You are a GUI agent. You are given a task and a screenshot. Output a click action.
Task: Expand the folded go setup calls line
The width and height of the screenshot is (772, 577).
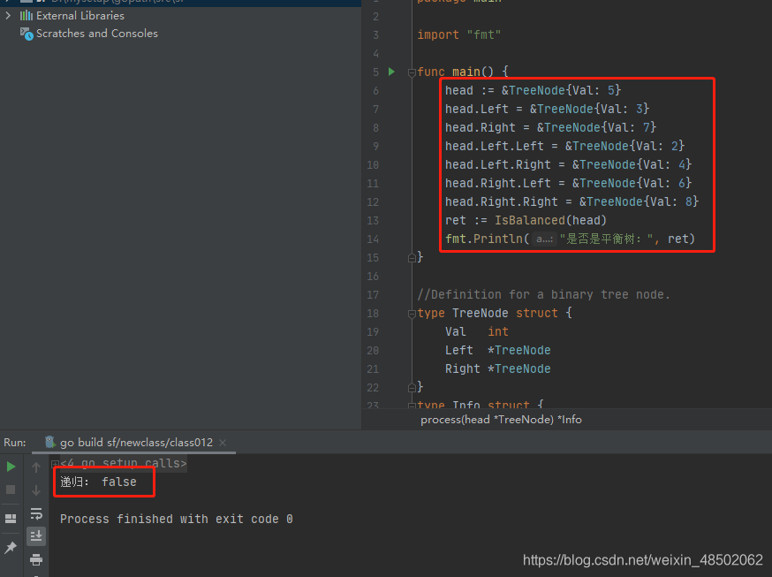coord(55,464)
